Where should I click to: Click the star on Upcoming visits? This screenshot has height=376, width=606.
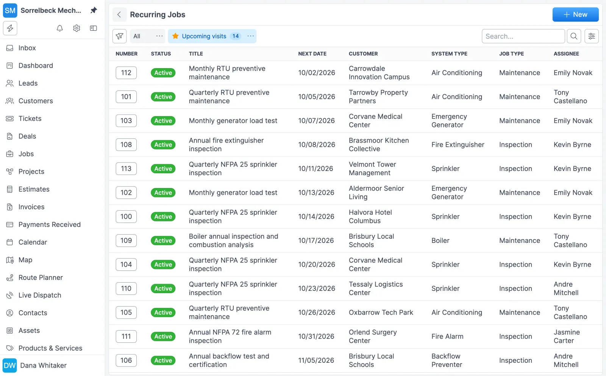(175, 36)
